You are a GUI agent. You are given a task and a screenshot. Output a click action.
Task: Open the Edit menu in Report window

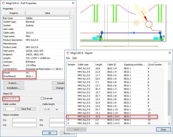(x=74, y=58)
